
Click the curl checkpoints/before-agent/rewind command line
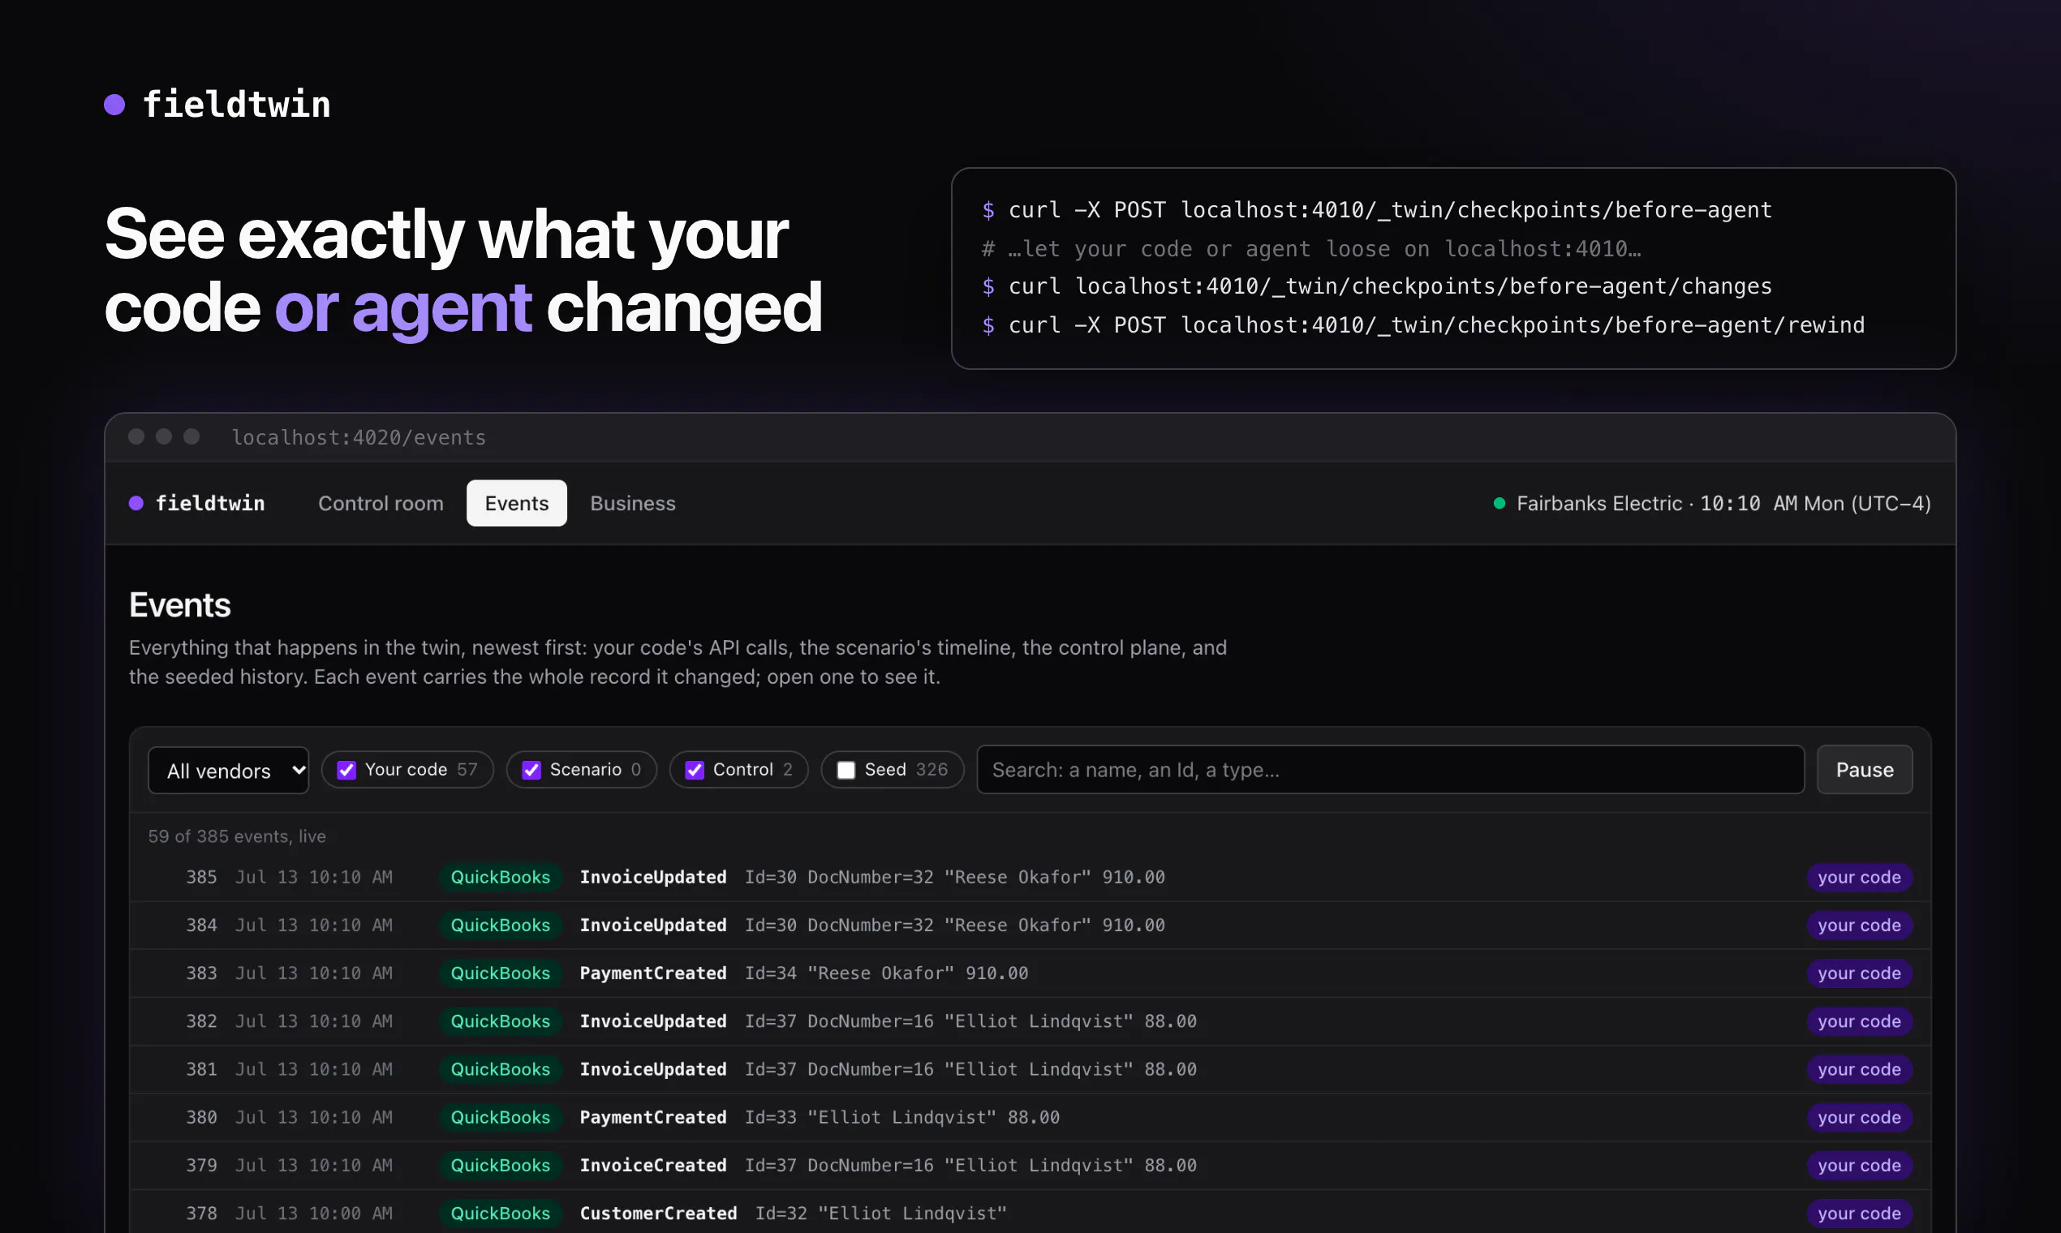(1422, 324)
